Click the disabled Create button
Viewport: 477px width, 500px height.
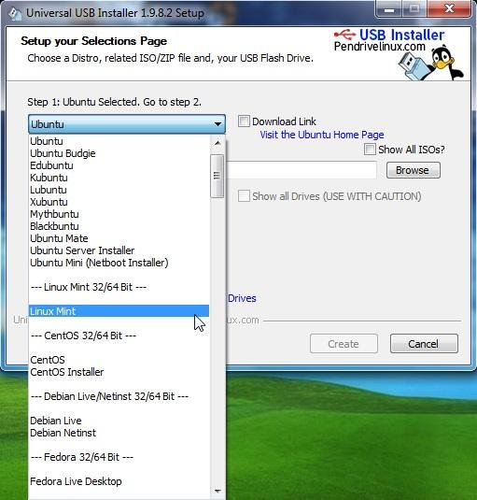(x=344, y=343)
